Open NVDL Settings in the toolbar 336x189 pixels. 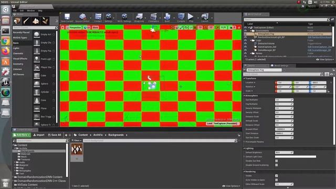coord(124,18)
